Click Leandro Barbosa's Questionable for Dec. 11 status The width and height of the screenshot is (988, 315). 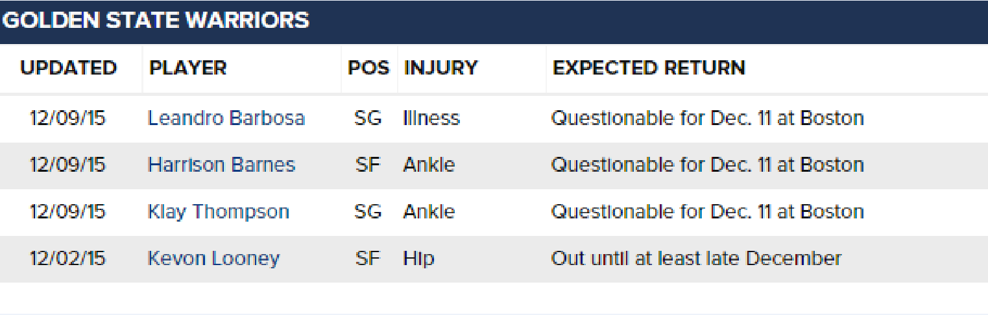707,119
